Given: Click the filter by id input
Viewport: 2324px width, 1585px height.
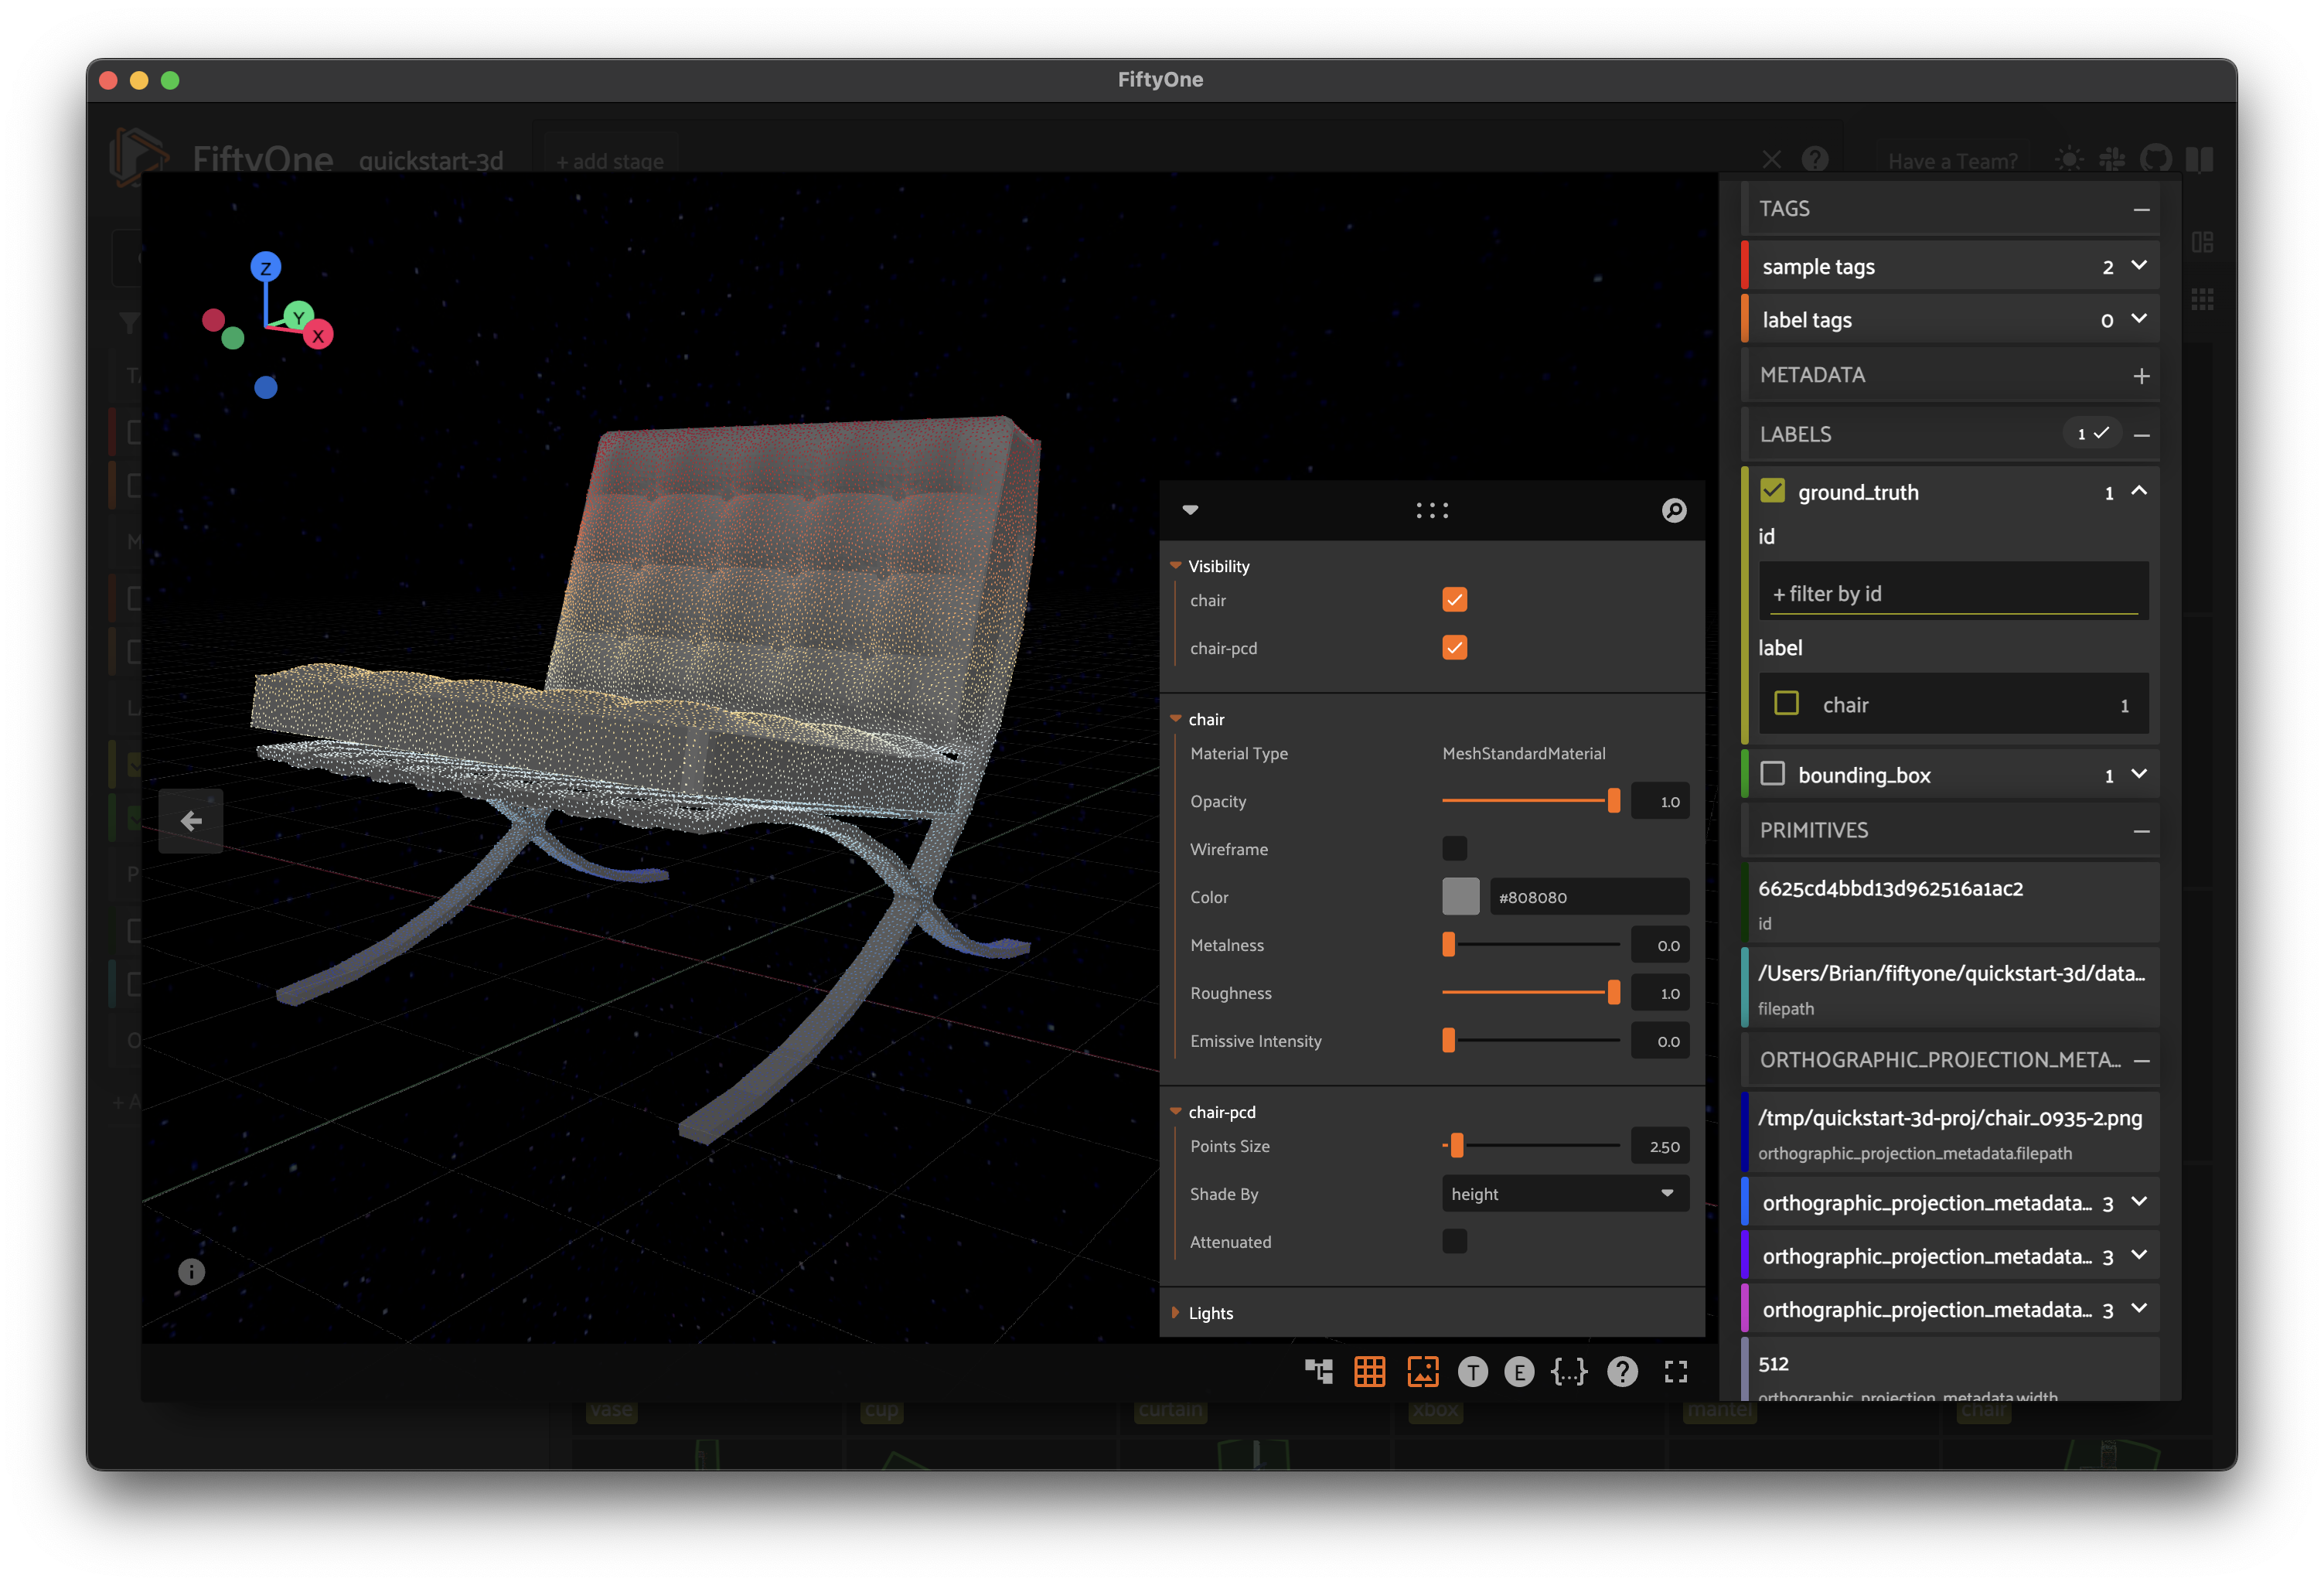Looking at the screenshot, I should [1953, 593].
